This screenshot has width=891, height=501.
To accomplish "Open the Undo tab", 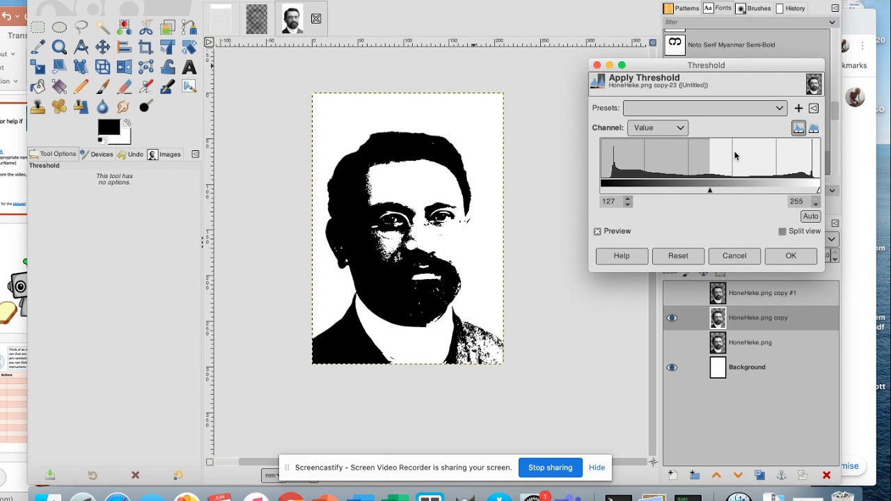I will [x=130, y=154].
